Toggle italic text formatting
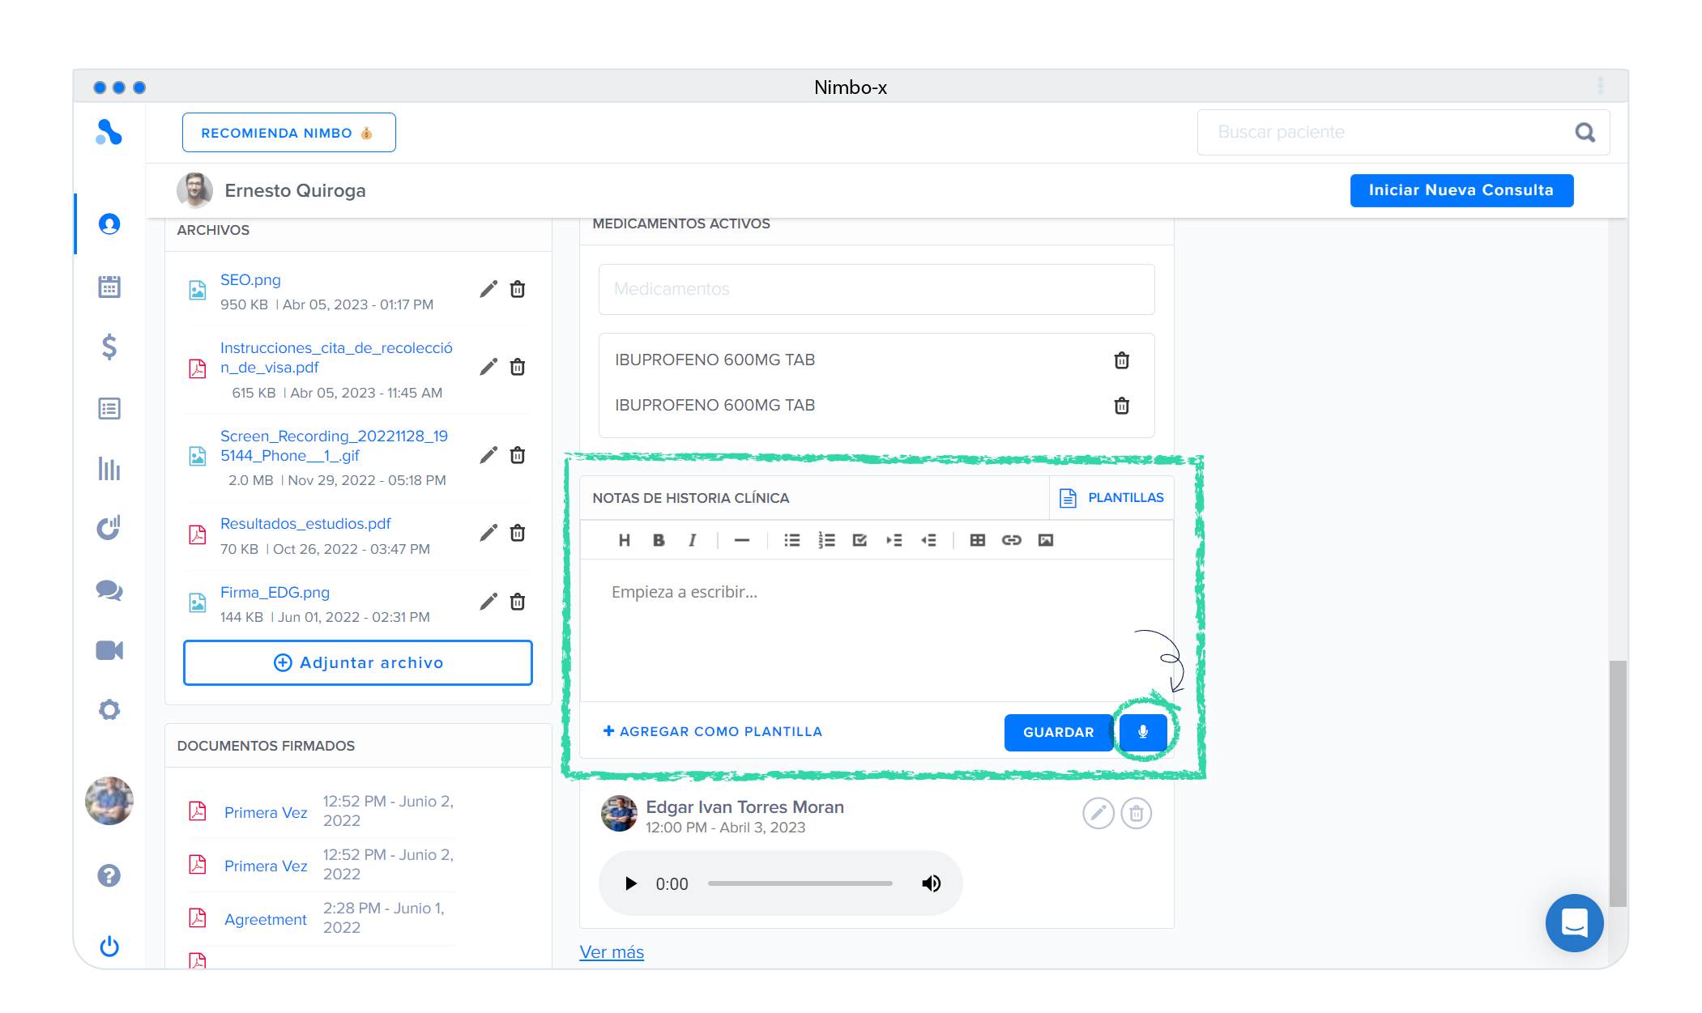Viewport: 1702px width, 1013px height. pyautogui.click(x=693, y=540)
